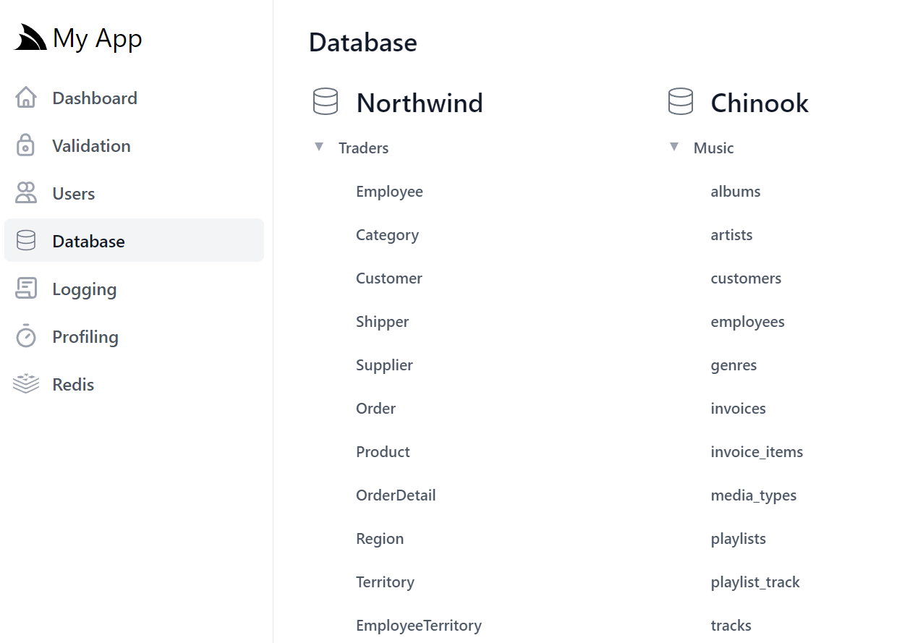
Task: Open the invoice_items table in Chinook
Action: click(757, 452)
